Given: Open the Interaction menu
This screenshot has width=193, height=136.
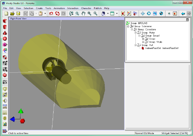Looking at the screenshot, I should pos(73,8).
